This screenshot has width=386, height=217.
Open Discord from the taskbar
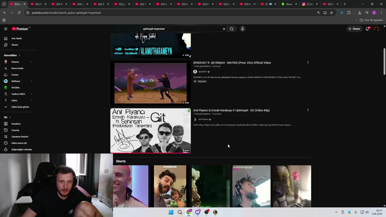[x=198, y=212]
